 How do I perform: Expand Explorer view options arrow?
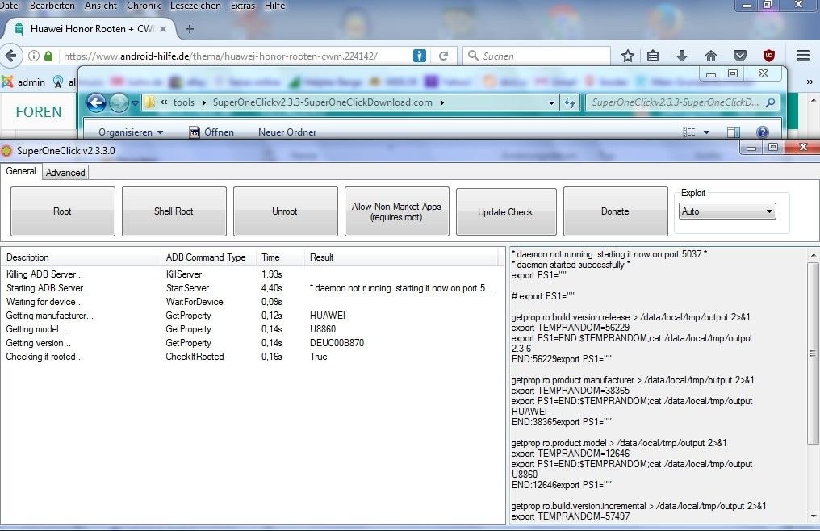[x=706, y=132]
